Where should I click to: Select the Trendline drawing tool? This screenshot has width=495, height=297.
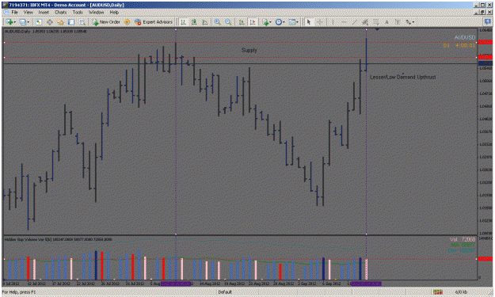[x=355, y=22]
